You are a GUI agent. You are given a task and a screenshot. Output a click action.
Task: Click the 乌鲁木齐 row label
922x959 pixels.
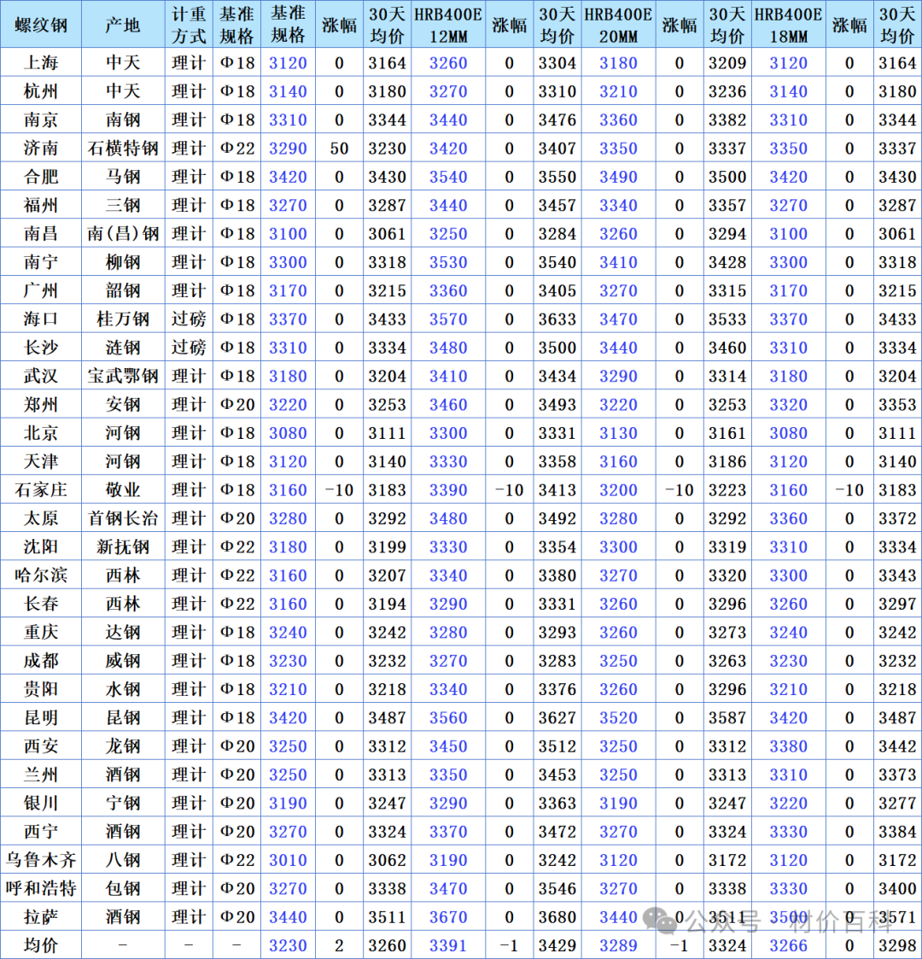coord(41,860)
